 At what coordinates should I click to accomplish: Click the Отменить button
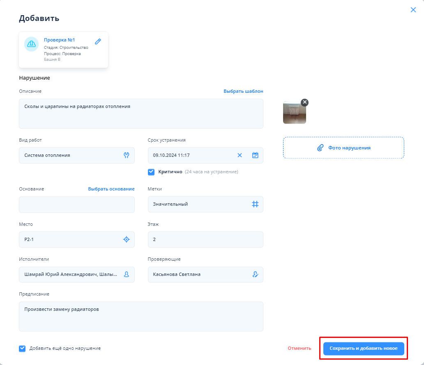(x=299, y=349)
